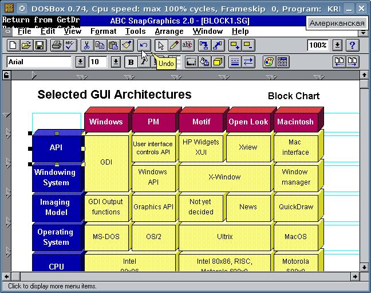Save the chart with the floppy icon

pyautogui.click(x=40, y=45)
